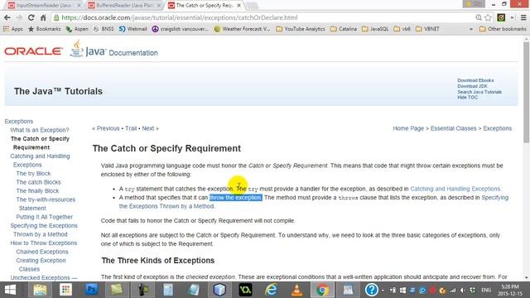Screen dimensions: 530x298
Task: Open the Essential Classes breadcrumb
Action: 453,128
